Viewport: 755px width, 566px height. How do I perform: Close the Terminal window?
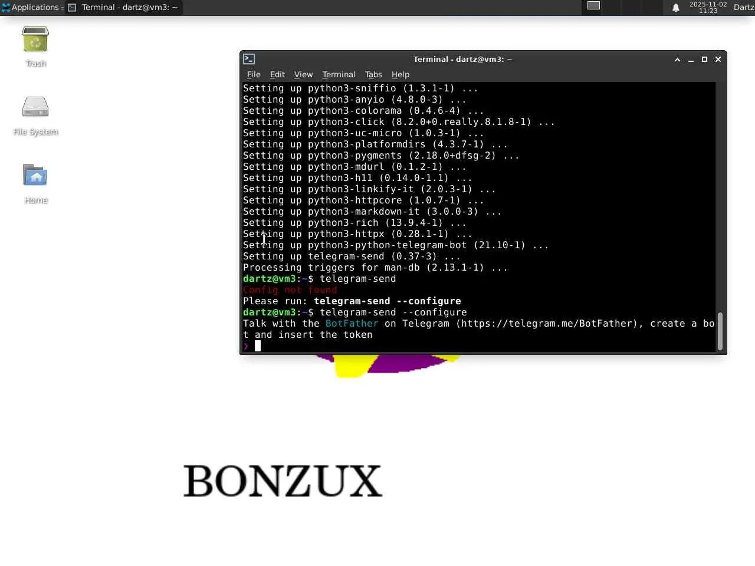tap(718, 60)
